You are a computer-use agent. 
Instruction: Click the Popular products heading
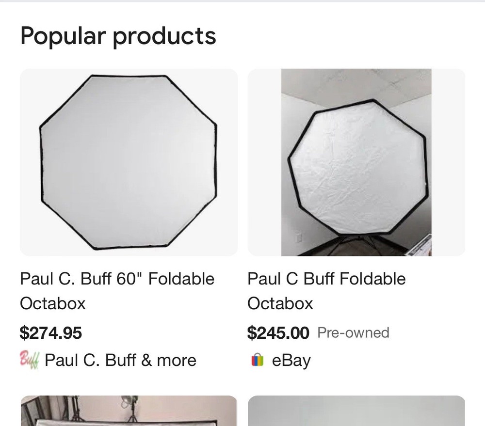(118, 35)
